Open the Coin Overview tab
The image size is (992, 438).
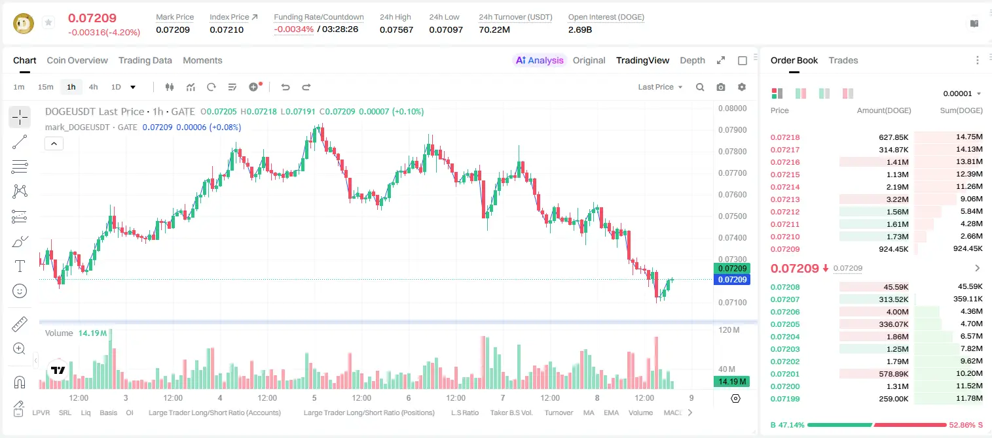(77, 60)
